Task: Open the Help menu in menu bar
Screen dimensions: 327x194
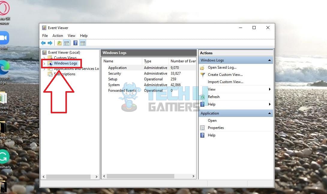Action: pyautogui.click(x=84, y=36)
